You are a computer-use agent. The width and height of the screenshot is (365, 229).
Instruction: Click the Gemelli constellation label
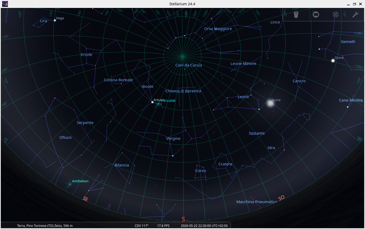pyautogui.click(x=348, y=42)
